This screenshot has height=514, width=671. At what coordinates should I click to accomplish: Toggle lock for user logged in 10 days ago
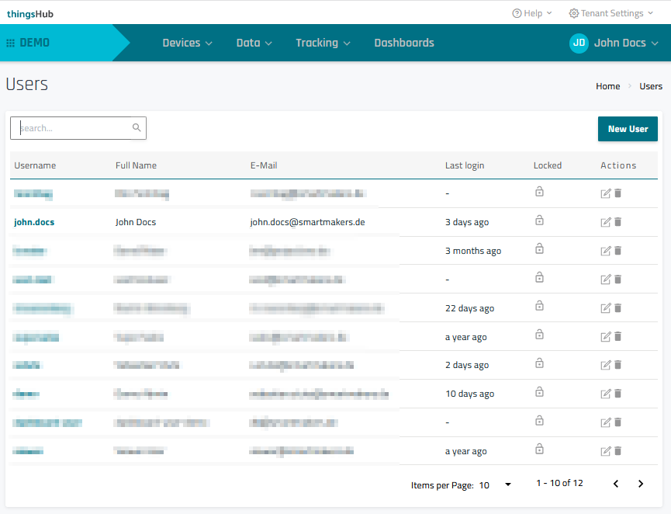tap(539, 393)
